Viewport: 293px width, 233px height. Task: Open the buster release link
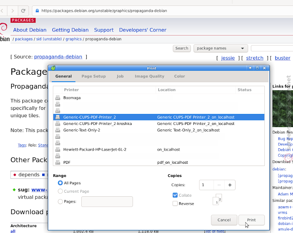(x=282, y=58)
